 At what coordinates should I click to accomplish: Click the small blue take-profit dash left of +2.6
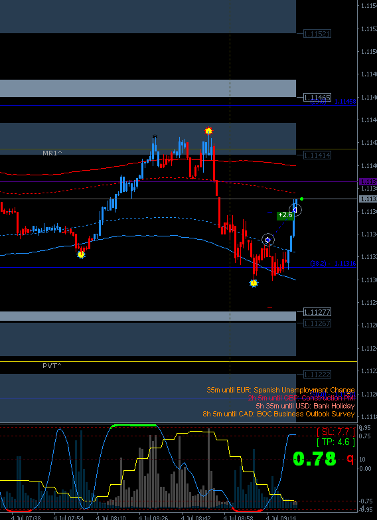pos(270,212)
